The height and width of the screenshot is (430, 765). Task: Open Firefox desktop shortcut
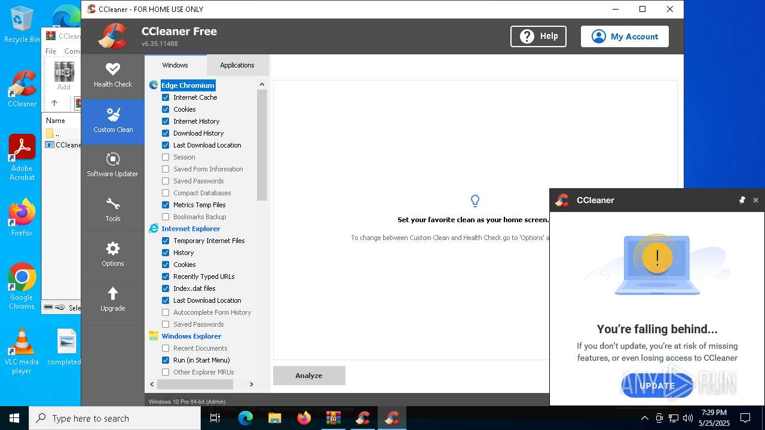click(x=22, y=218)
